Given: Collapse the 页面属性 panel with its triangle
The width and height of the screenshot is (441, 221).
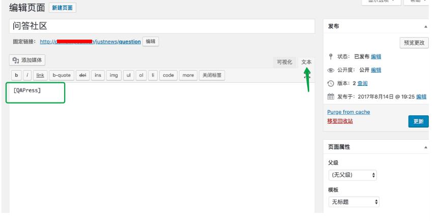Looking at the screenshot, I should (426, 147).
